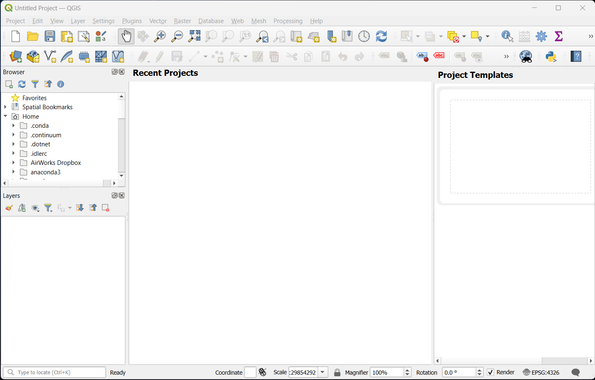This screenshot has height=380, width=595.
Task: Add a group in the Layers panel
Action: tap(22, 208)
